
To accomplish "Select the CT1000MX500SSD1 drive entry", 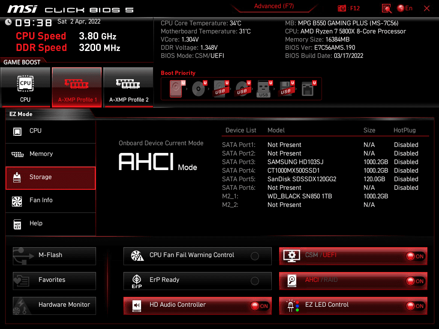I will tap(293, 170).
